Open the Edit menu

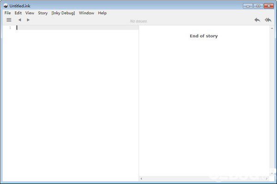point(18,13)
